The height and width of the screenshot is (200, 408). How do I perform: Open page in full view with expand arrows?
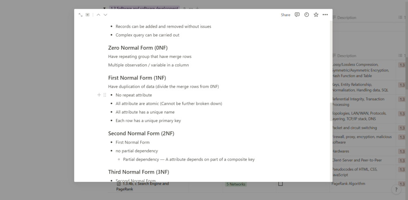[80, 15]
